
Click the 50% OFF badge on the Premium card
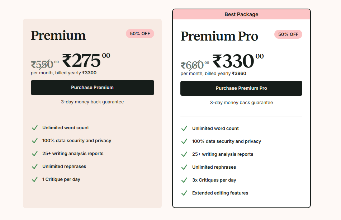click(x=140, y=33)
